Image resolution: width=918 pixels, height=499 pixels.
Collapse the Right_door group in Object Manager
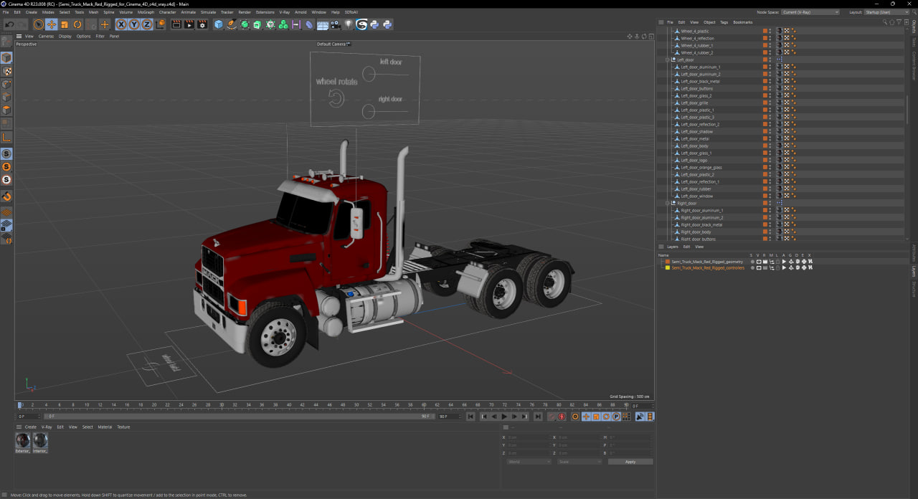pyautogui.click(x=667, y=203)
